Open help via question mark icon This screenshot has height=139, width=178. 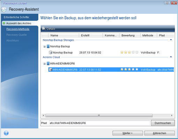(x=6, y=133)
